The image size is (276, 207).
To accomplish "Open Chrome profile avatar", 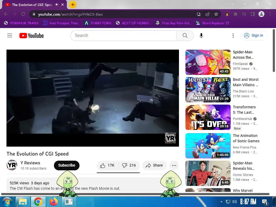I will [x=261, y=14].
